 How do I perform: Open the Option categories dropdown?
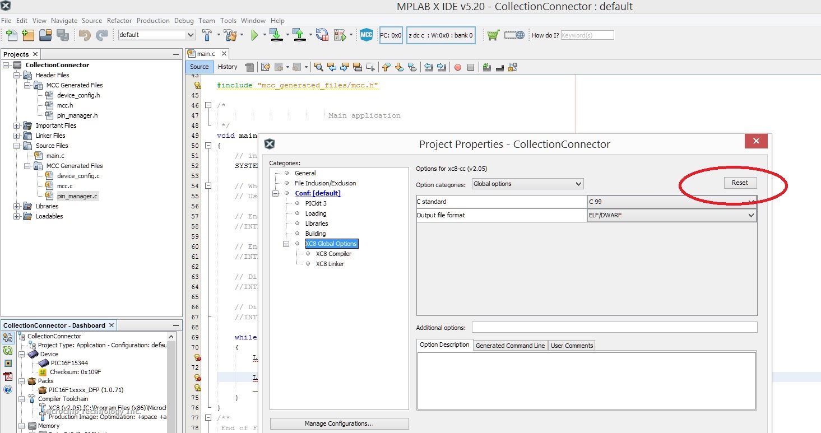tap(527, 184)
